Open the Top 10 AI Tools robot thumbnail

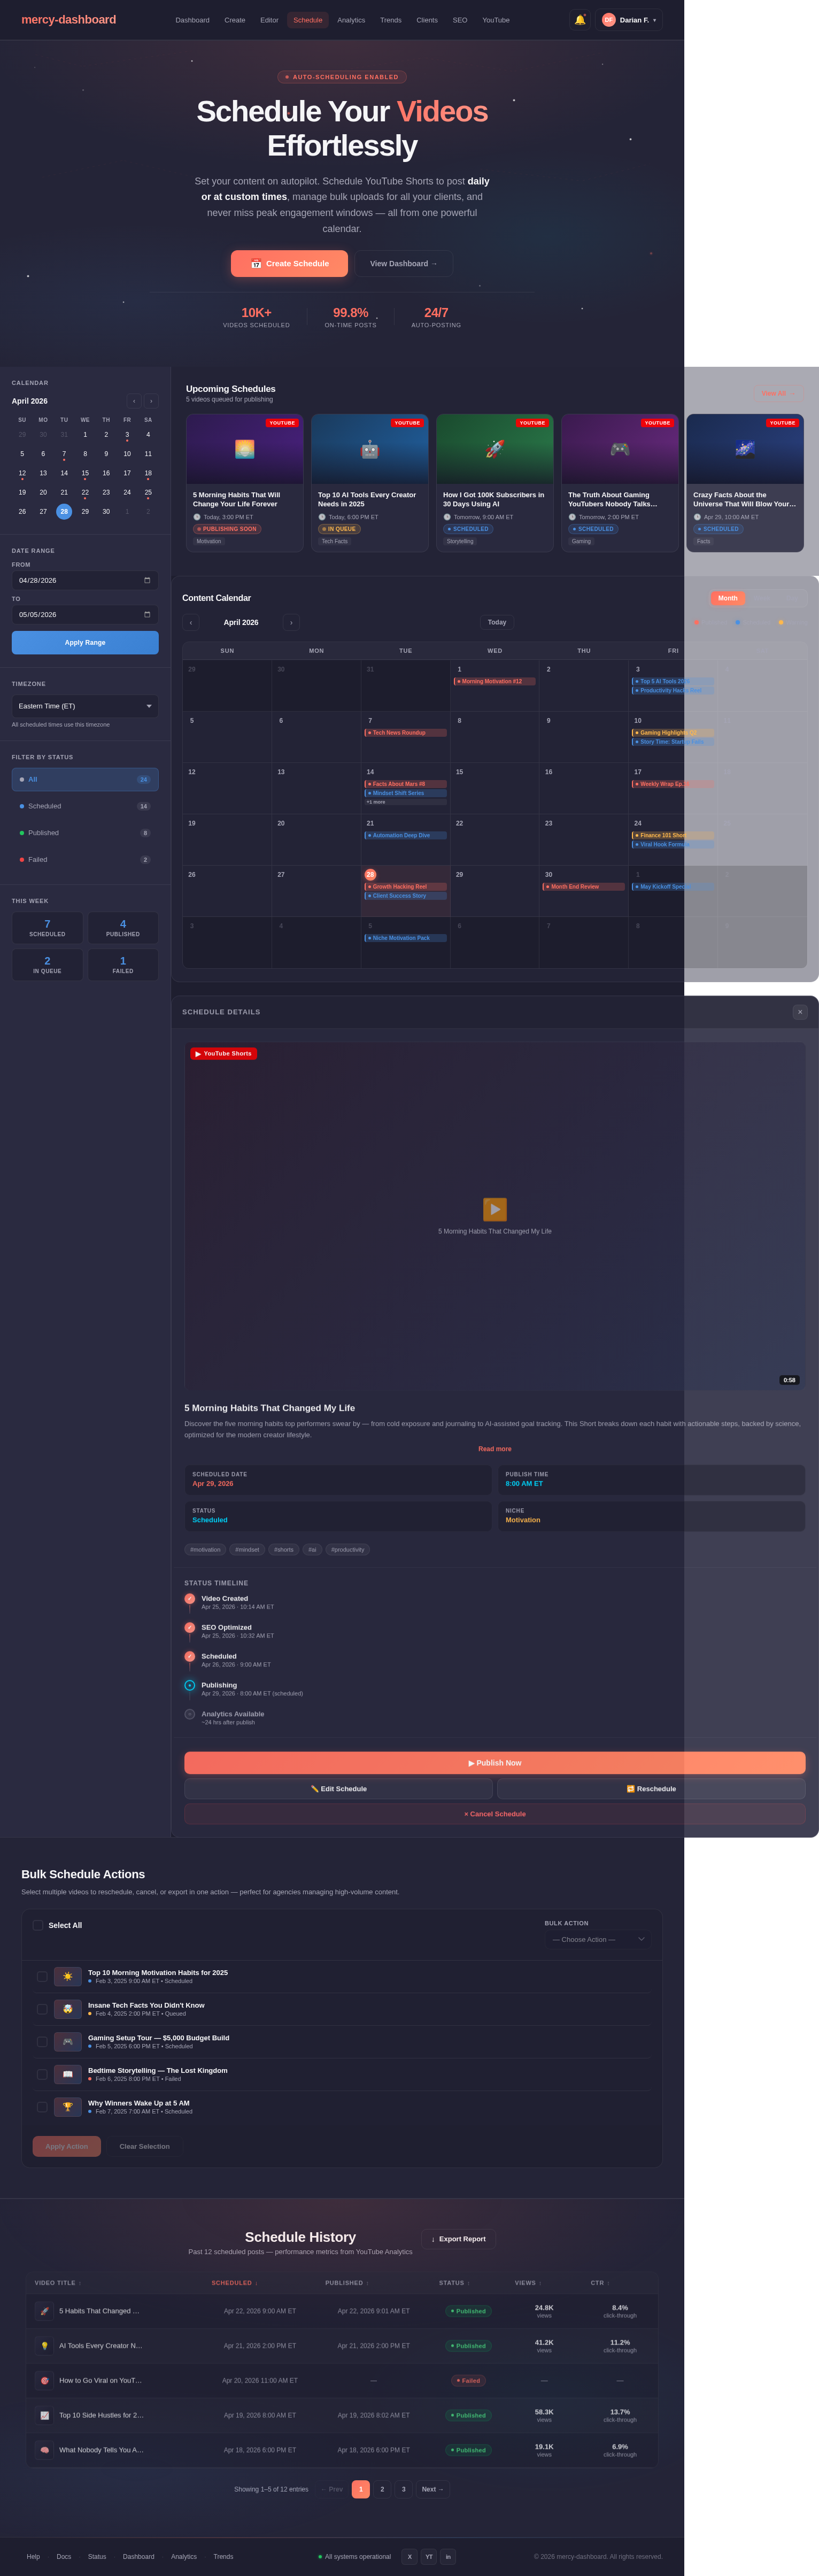[370, 449]
